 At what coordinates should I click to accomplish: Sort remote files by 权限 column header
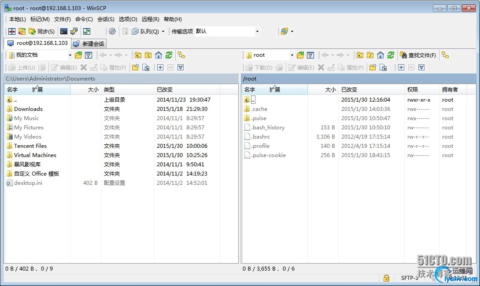(421, 89)
